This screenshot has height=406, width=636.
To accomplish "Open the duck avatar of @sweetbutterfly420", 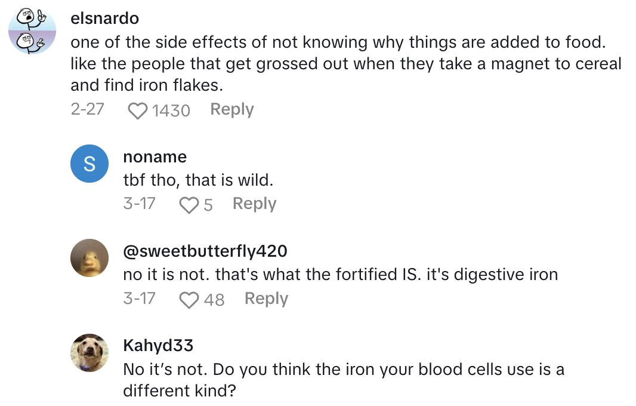I will (89, 259).
